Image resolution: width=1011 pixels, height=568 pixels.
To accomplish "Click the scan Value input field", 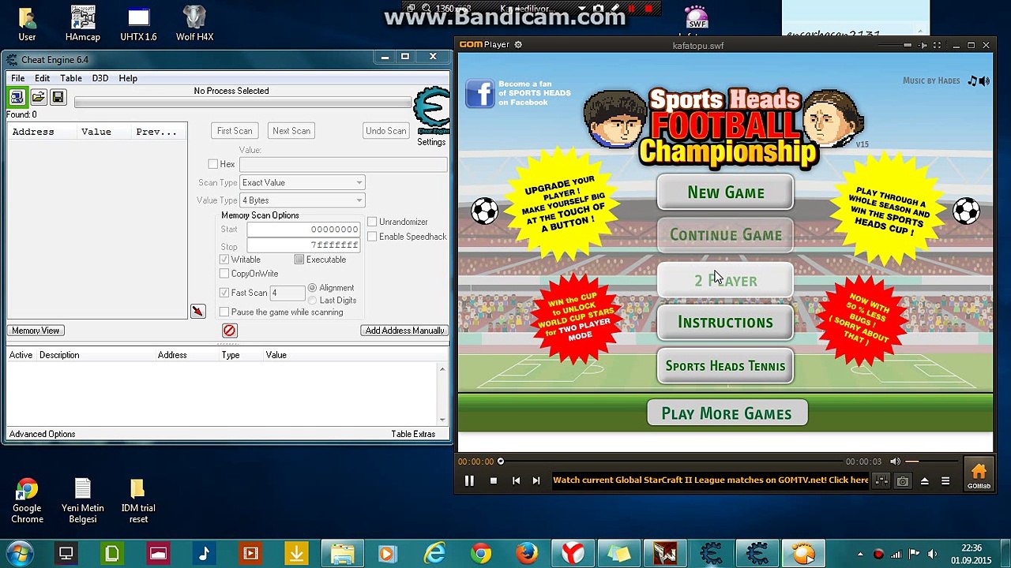I will (x=343, y=164).
